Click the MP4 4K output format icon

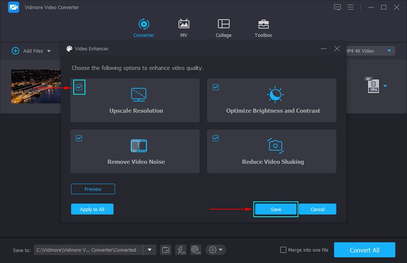pyautogui.click(x=372, y=85)
